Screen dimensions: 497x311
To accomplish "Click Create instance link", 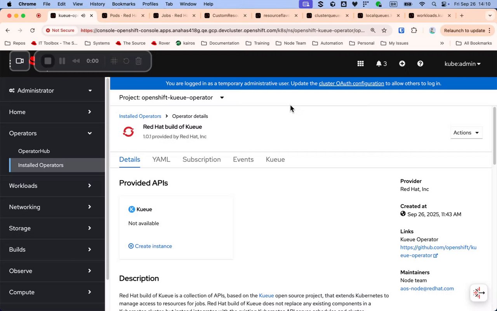I will click(x=150, y=246).
